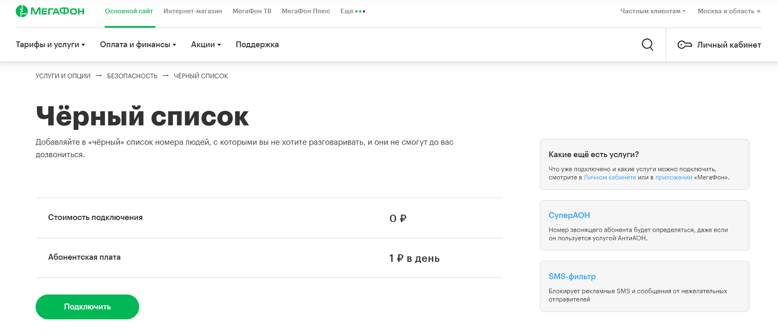Click the Чёрный список page heading
This screenshot has width=778, height=335.
[142, 116]
